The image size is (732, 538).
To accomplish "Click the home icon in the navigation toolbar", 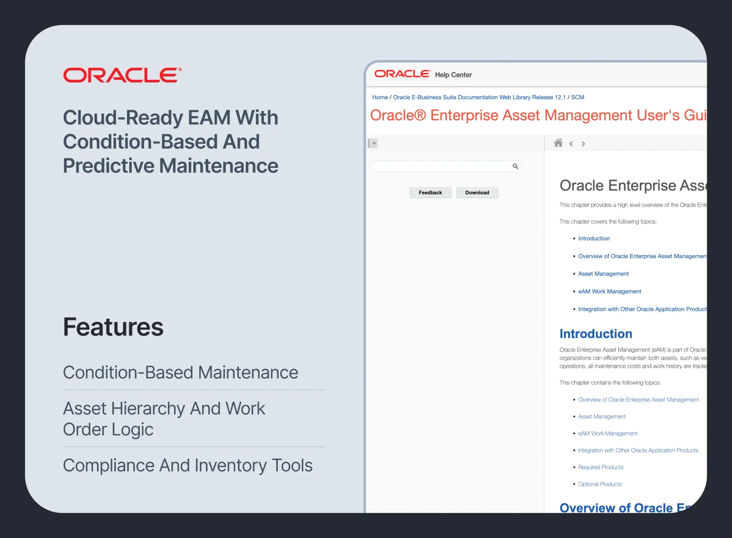I will click(x=558, y=143).
